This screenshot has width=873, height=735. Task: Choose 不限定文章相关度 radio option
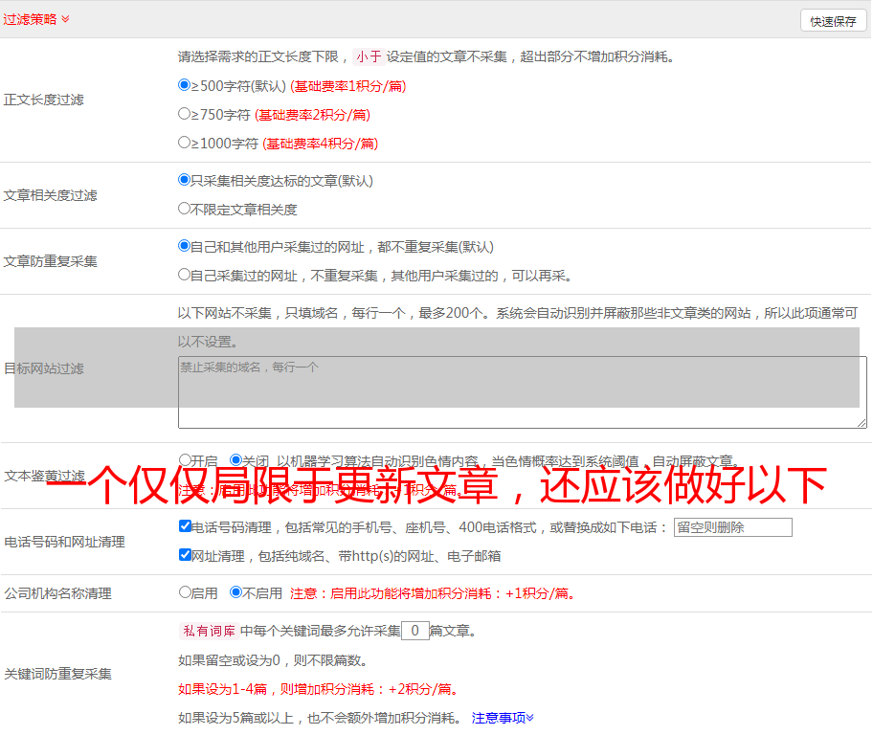pyautogui.click(x=185, y=209)
